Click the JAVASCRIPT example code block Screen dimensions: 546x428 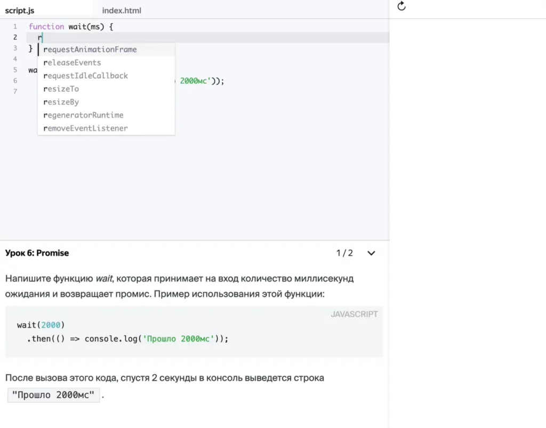point(194,332)
